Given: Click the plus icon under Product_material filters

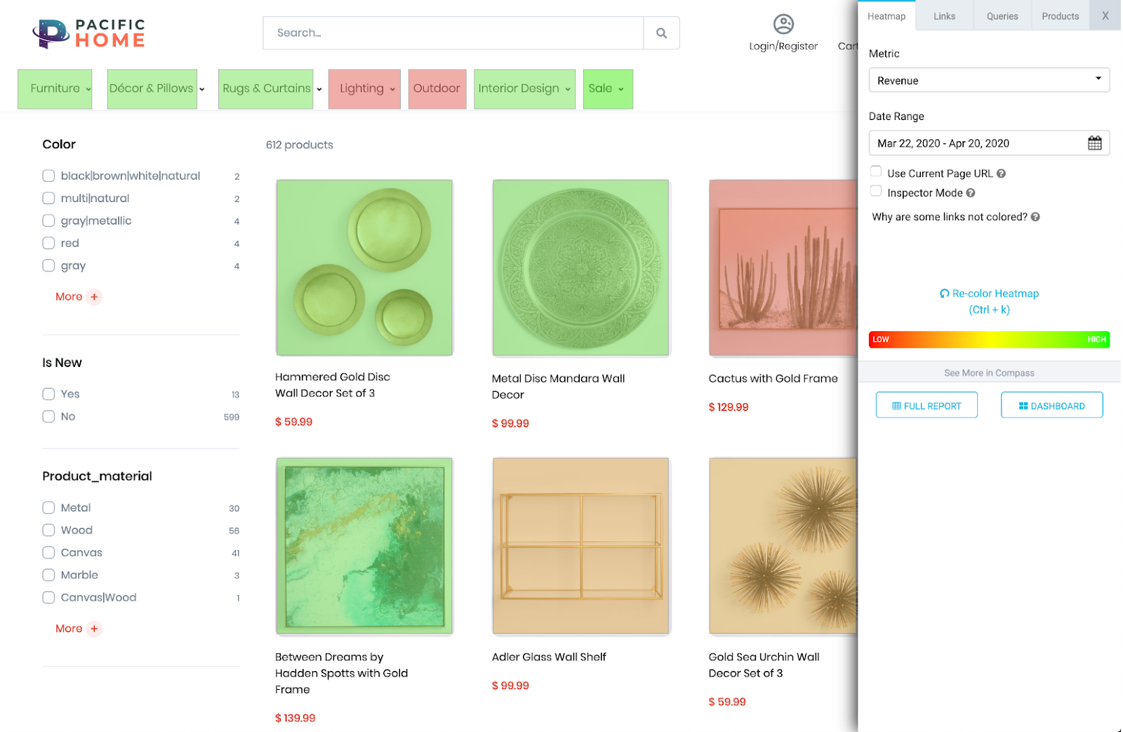Looking at the screenshot, I should click(94, 629).
